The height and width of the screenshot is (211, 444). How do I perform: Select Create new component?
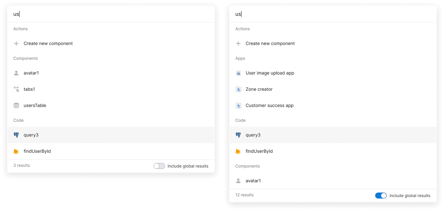point(48,43)
